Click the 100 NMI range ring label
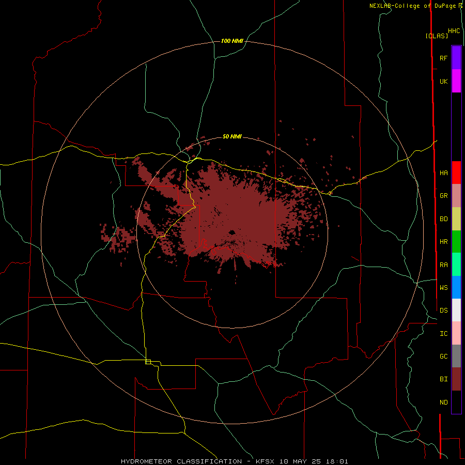 (232, 41)
